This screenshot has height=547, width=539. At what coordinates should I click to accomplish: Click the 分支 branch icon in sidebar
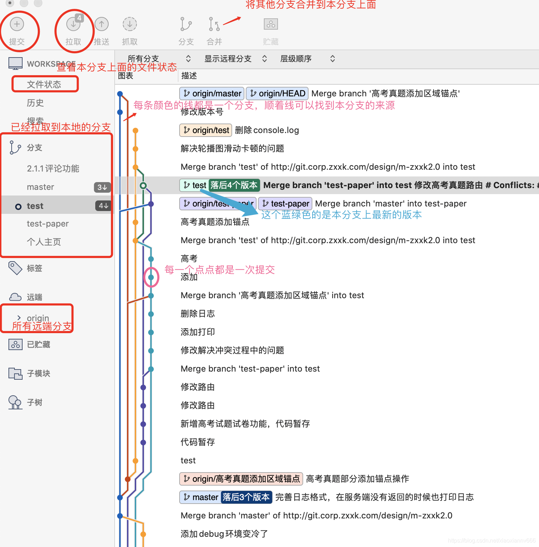tap(15, 148)
